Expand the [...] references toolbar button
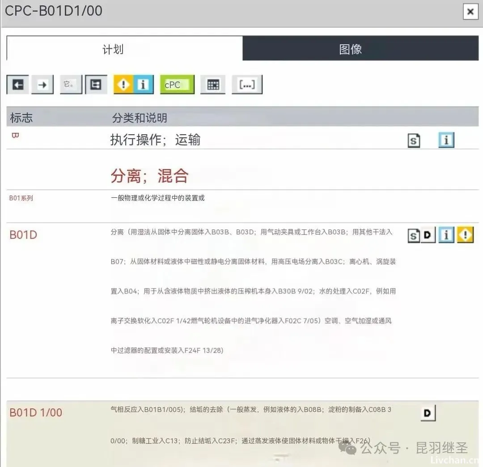 [247, 85]
